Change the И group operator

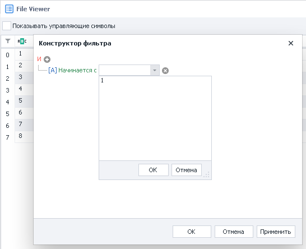[x=39, y=59]
